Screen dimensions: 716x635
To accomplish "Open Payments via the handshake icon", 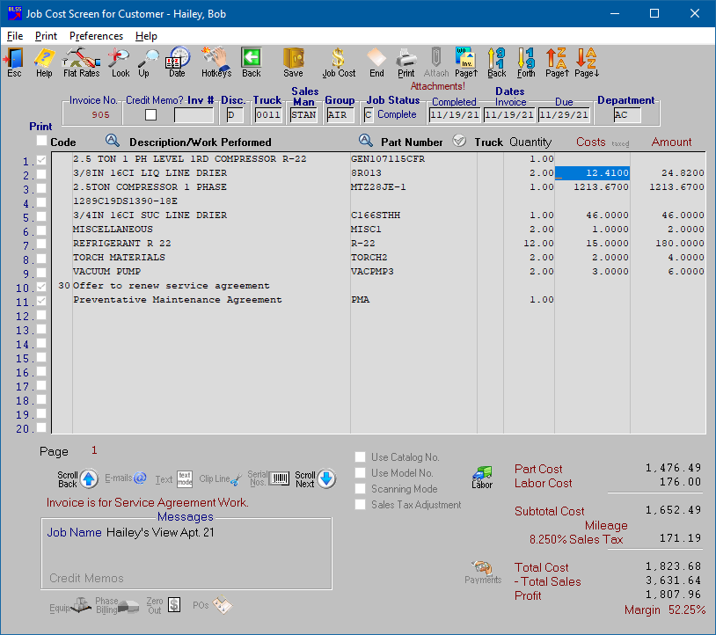I will 482,569.
